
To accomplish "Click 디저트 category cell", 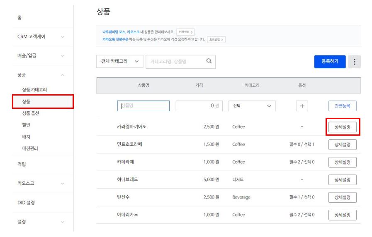I will point(238,180).
